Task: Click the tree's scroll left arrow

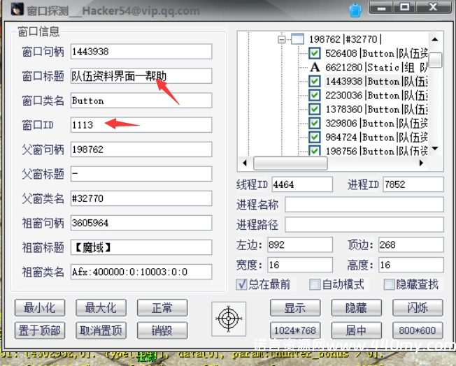Action: click(x=245, y=163)
